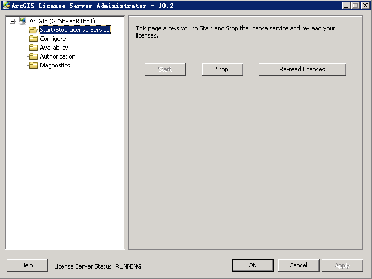The width and height of the screenshot is (372, 279).
Task: Click the page description text about license service
Action: coord(235,32)
